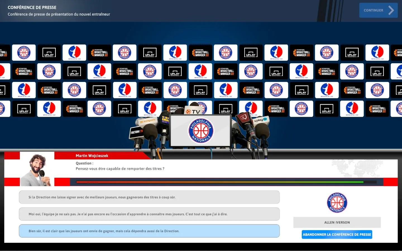Click the Martin Wojcieszek name header

pos(92,156)
